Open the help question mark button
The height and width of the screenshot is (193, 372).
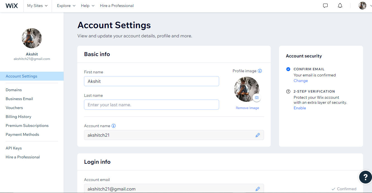tap(365, 177)
